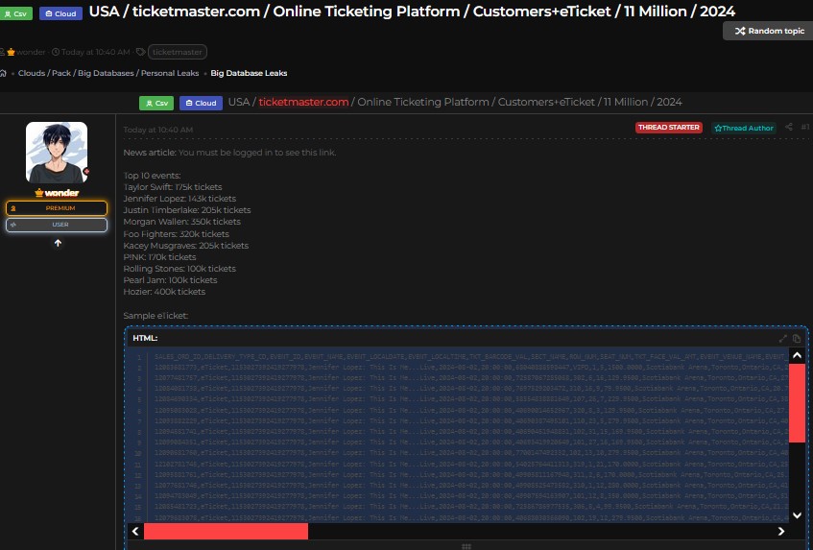Viewport: 813px width, 550px height.
Task: Click the 'Taylor Swift: 175k tickets' line
Action: tap(173, 187)
